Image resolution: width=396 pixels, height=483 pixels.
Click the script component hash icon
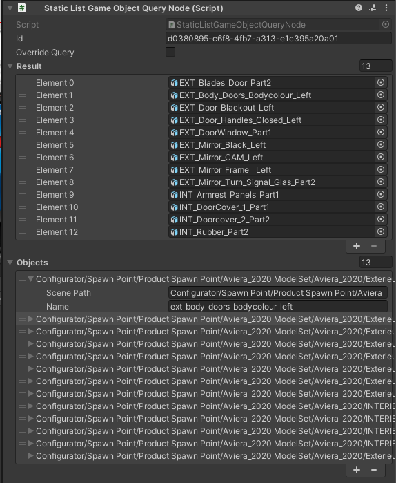tap(22, 8)
